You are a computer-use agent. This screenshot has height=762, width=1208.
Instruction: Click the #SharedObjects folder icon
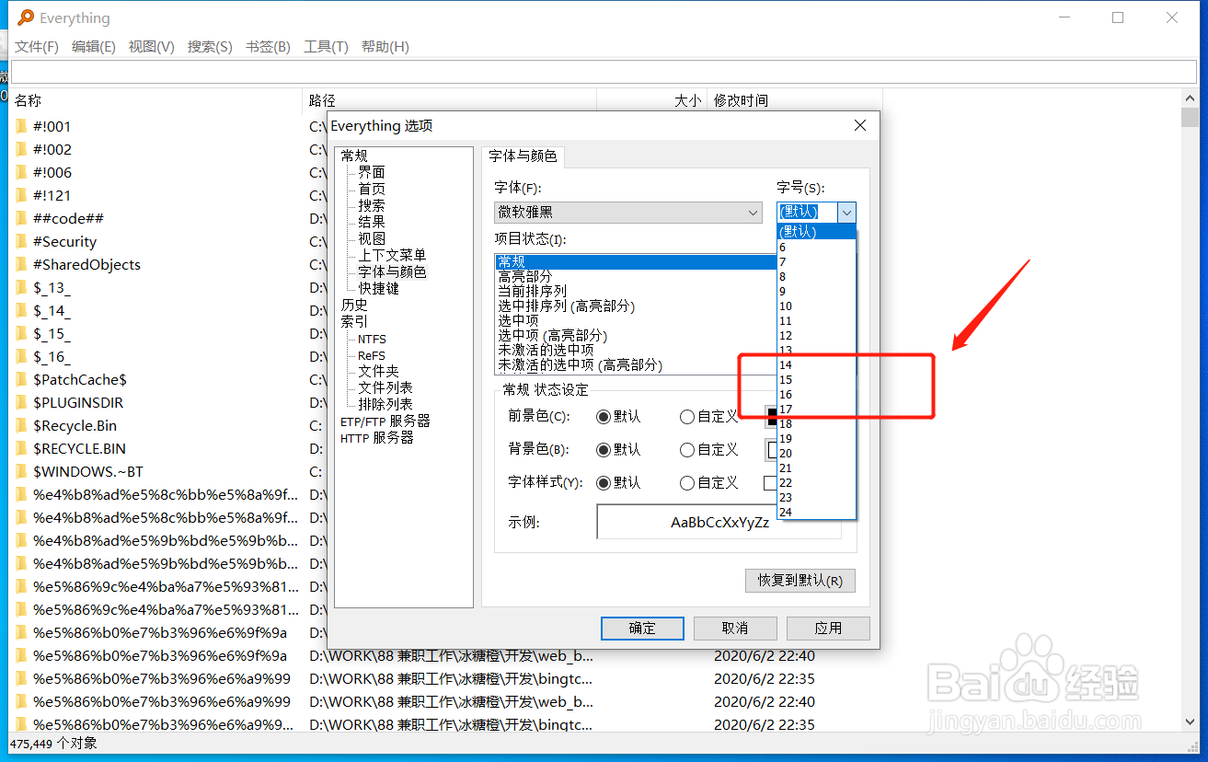click(x=21, y=264)
